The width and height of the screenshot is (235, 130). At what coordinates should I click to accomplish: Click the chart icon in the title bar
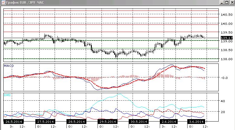tap(3, 2)
